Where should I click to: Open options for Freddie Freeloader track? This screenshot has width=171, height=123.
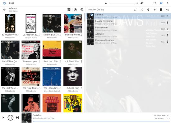tap(168, 23)
